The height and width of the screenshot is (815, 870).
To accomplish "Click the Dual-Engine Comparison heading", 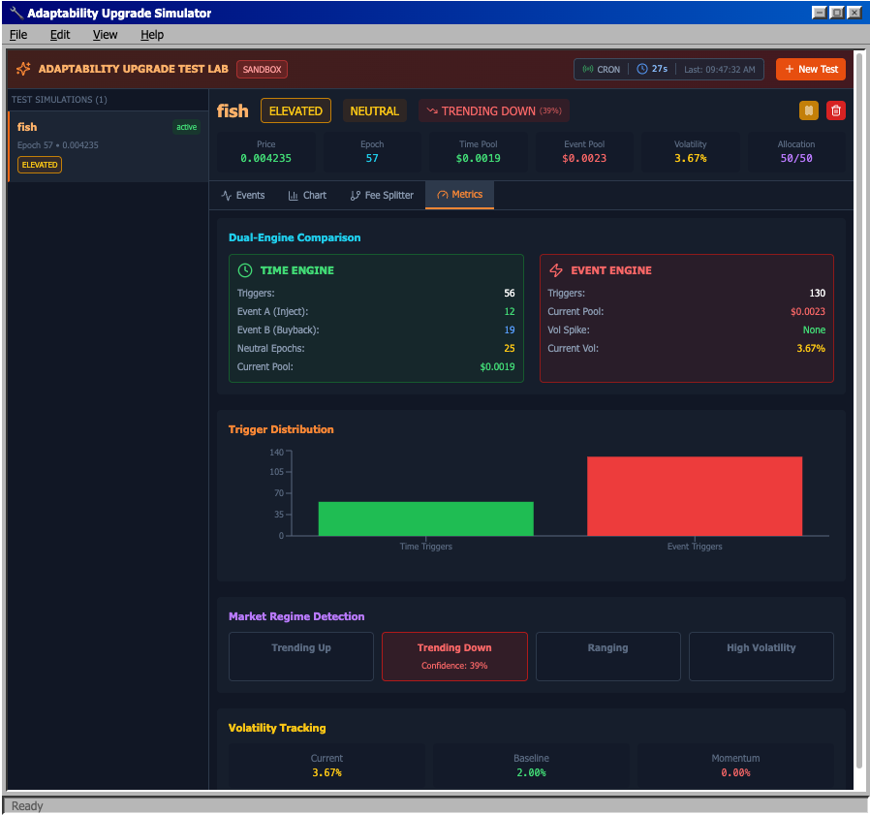I will [295, 237].
